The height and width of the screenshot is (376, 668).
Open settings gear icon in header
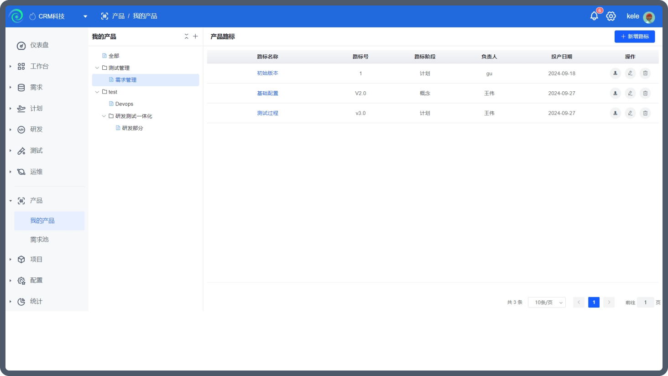coord(611,16)
